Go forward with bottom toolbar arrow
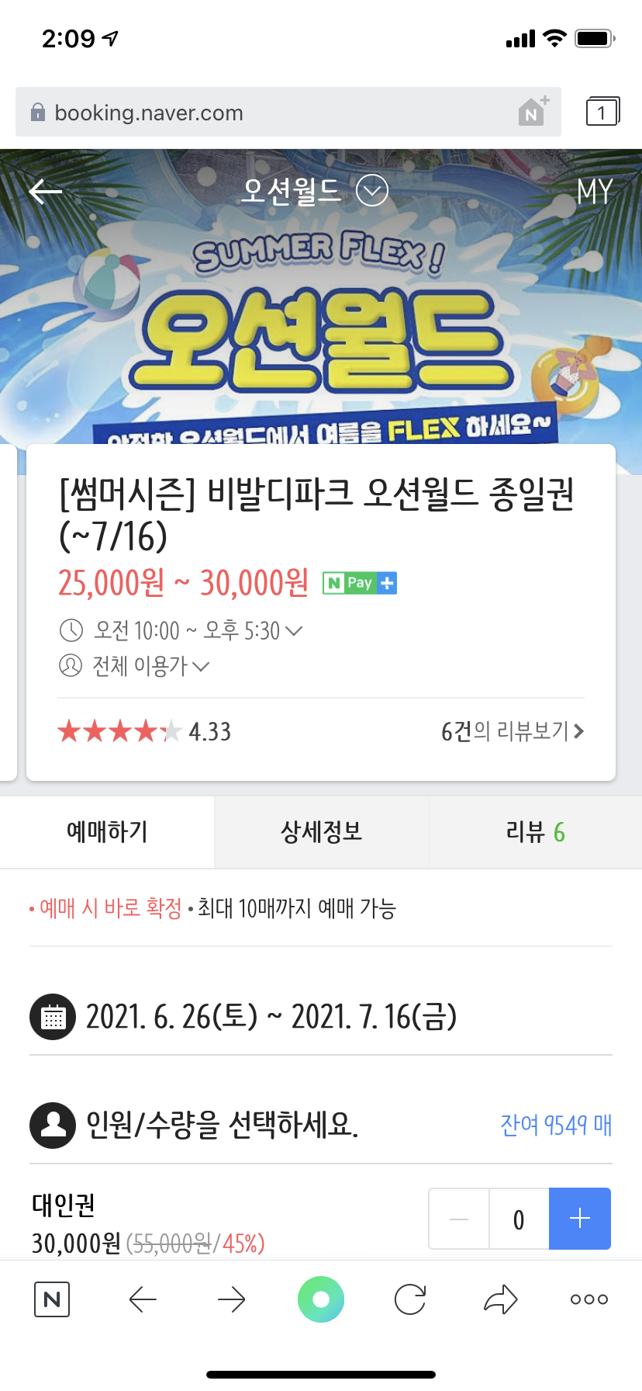Viewport: 642px width, 1391px height. pos(231,1299)
